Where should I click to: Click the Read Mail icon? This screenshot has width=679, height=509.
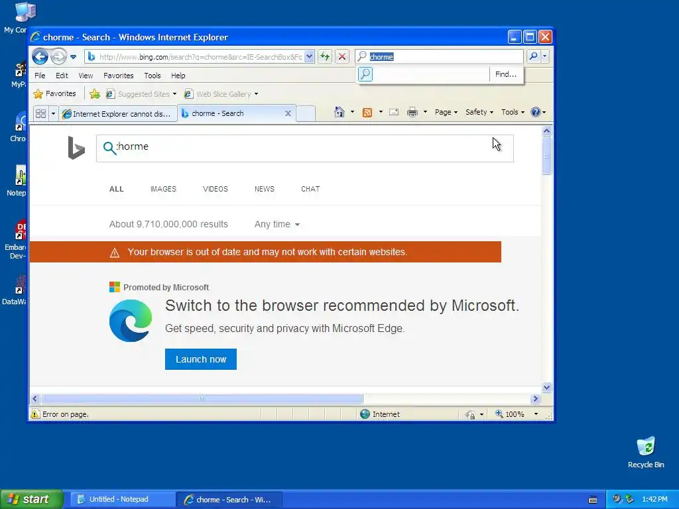[394, 112]
